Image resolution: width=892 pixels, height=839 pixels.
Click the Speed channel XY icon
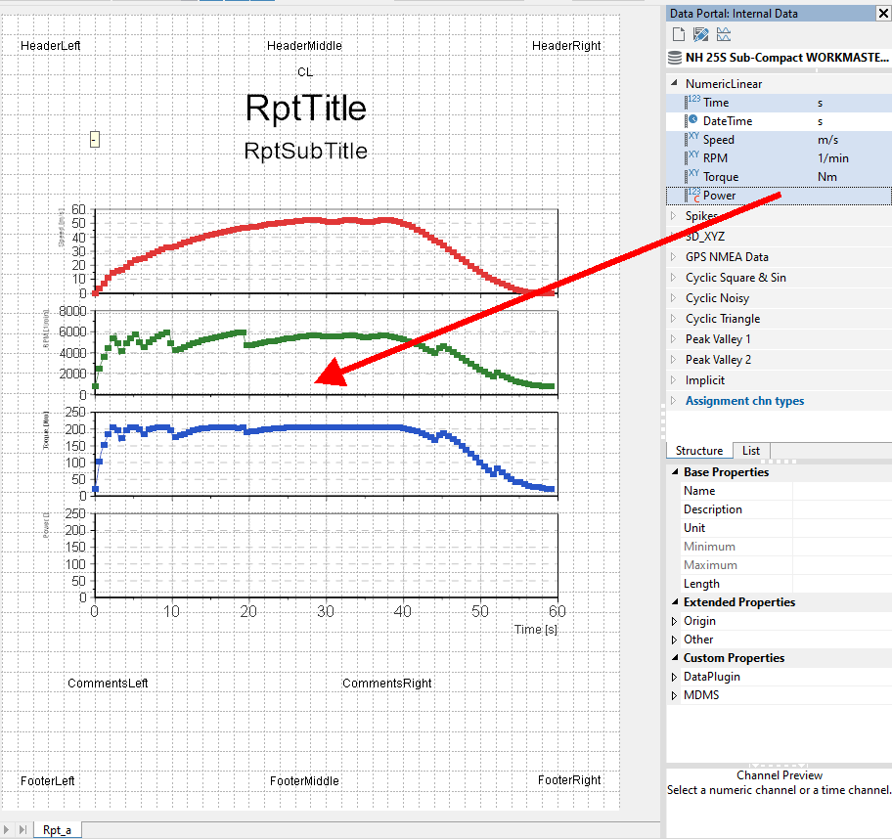tap(692, 139)
